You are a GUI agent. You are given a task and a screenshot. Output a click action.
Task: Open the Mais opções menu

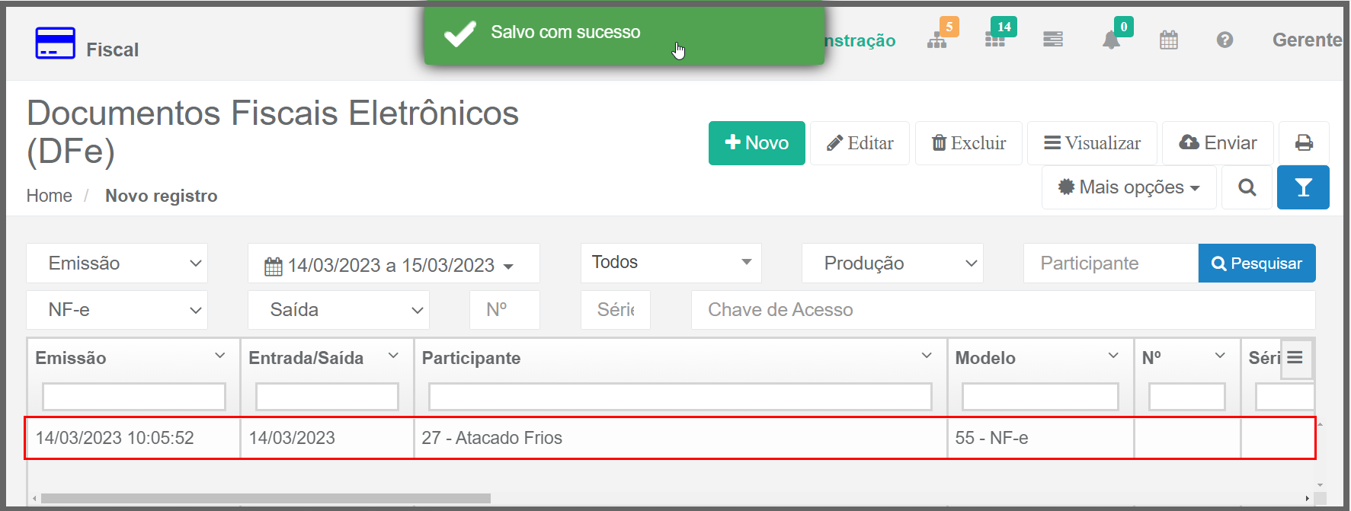pos(1129,187)
